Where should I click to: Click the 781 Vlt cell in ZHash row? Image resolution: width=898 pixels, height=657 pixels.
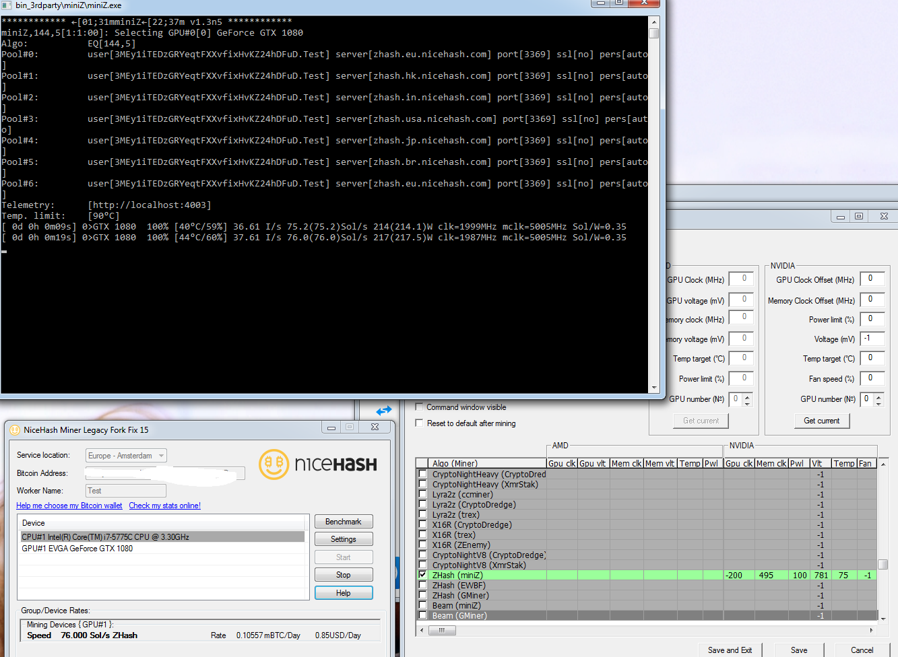pyautogui.click(x=821, y=576)
